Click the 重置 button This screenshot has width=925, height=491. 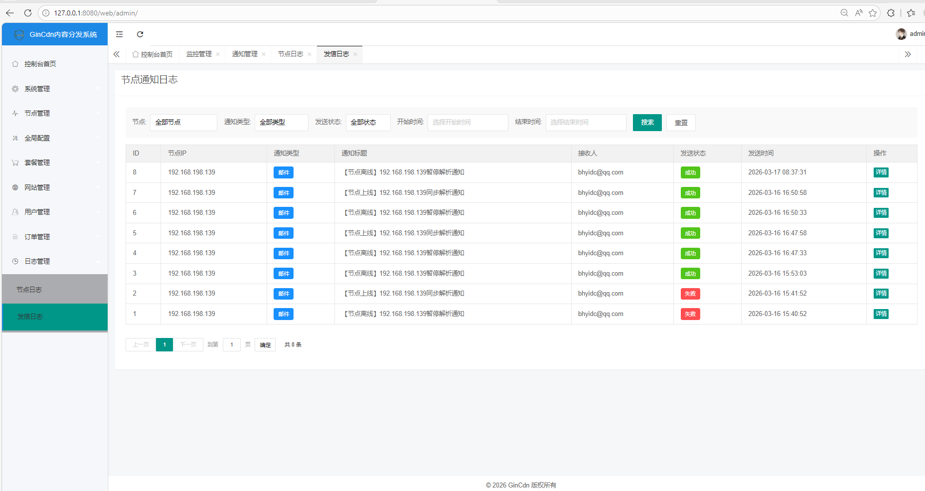click(681, 123)
